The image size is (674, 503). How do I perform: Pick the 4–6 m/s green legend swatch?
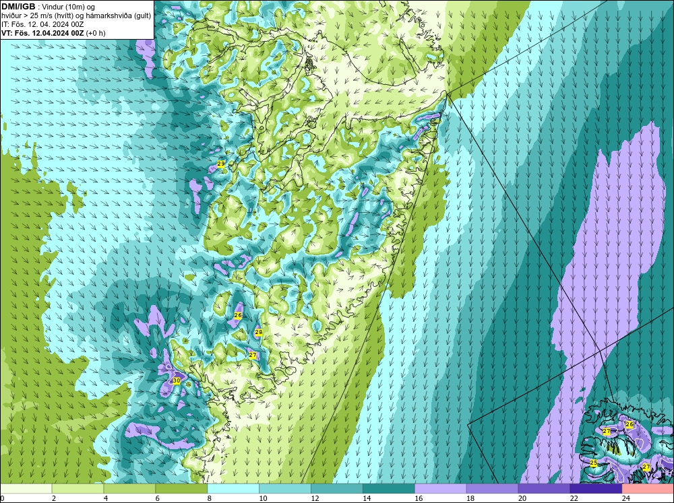click(129, 489)
